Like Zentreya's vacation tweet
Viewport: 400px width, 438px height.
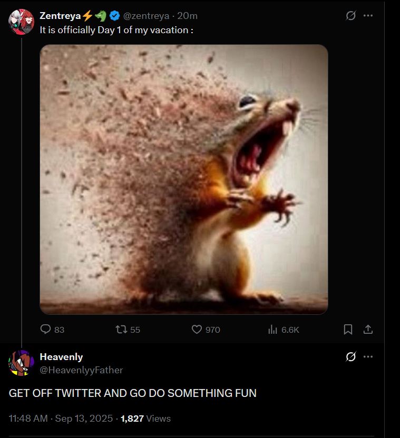click(197, 330)
